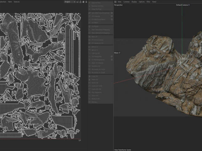Click Stop Interactive Mapping
Screen dimensions: 202x151
(101, 33)
